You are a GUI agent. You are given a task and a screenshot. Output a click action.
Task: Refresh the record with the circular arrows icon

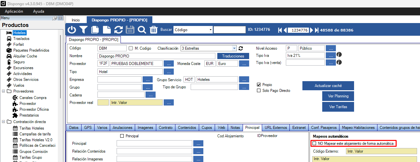point(119,30)
